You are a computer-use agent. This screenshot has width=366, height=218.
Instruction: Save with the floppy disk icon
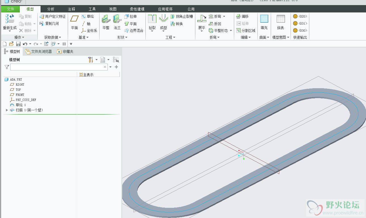18,44
